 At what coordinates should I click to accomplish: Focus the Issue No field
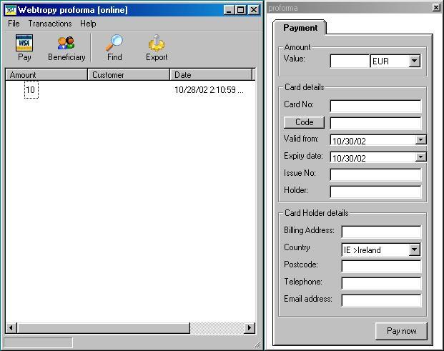tap(375, 174)
